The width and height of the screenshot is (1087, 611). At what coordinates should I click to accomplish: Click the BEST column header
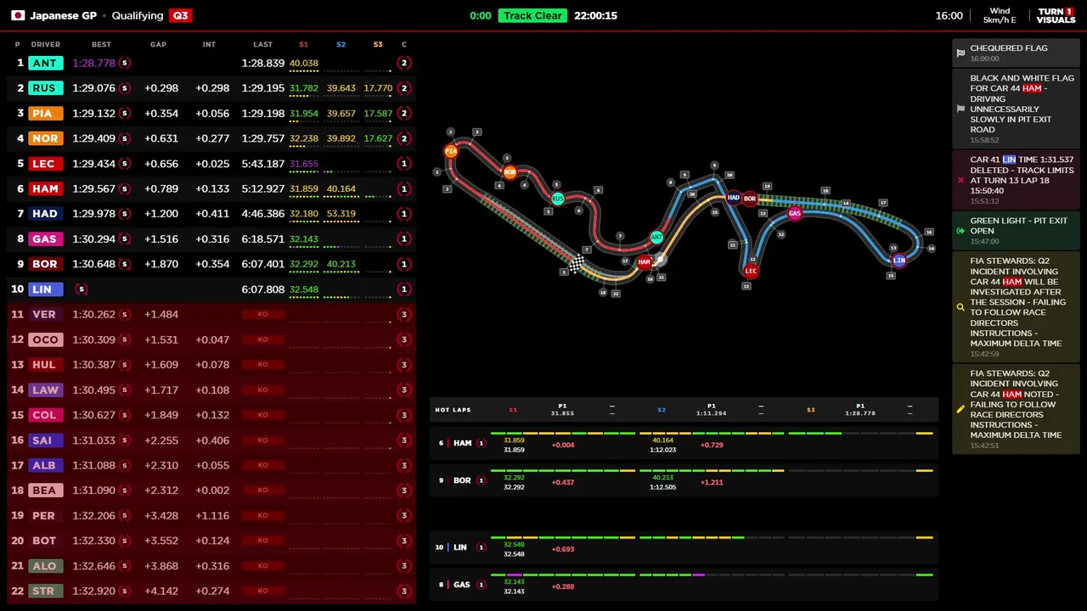(x=101, y=44)
